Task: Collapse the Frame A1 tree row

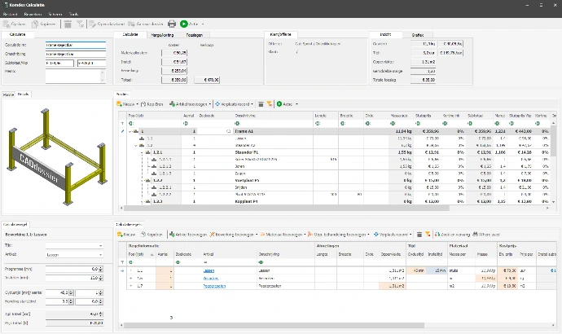Action: coord(129,130)
